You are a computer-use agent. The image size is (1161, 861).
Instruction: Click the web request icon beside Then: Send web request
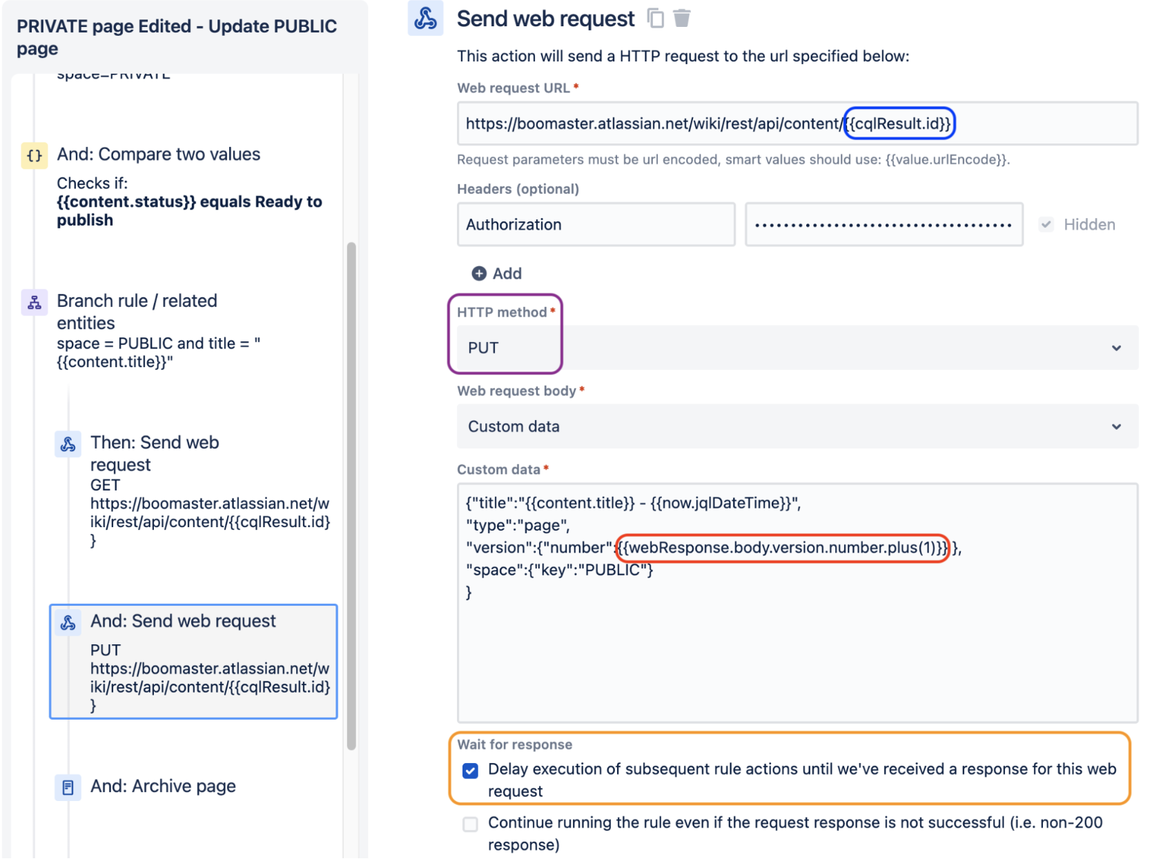tap(68, 444)
